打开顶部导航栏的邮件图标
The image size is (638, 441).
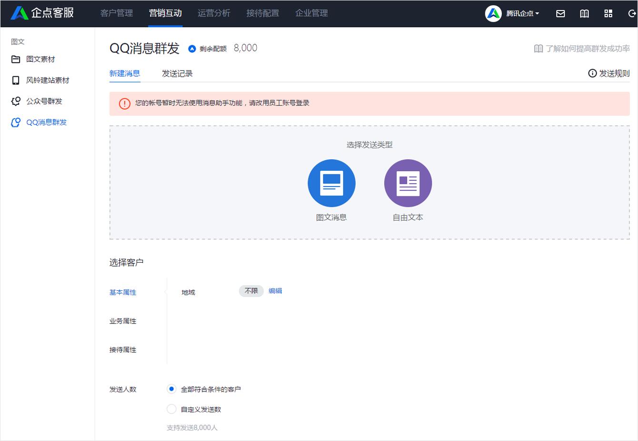click(x=560, y=13)
